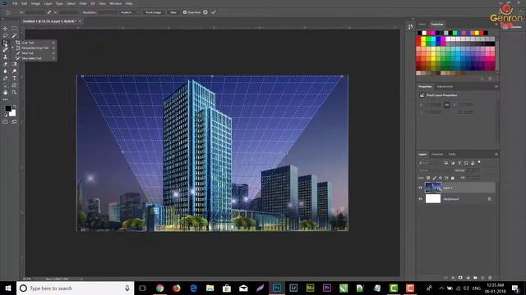Click the foreground color swatch

tap(7, 108)
